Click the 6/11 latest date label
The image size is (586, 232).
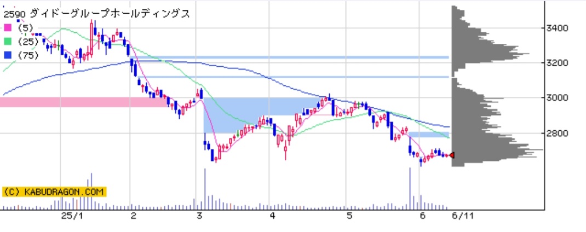point(462,216)
